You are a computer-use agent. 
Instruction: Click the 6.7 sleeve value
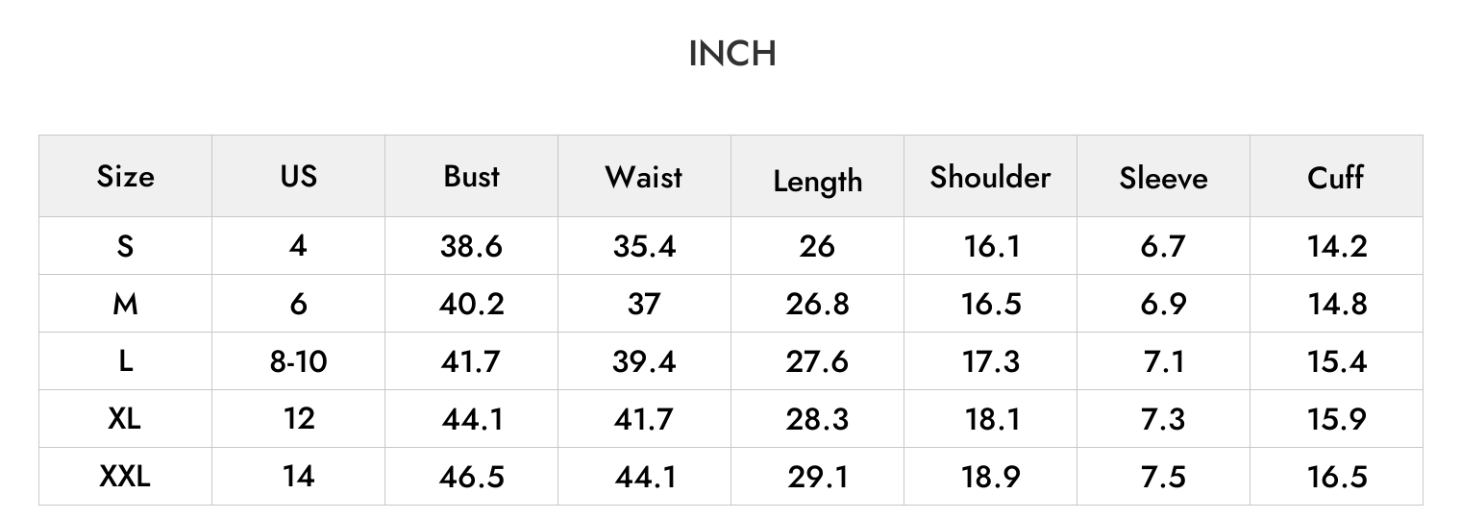(x=1163, y=246)
